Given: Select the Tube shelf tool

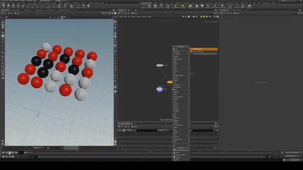Looking at the screenshot, I should coord(13,6).
